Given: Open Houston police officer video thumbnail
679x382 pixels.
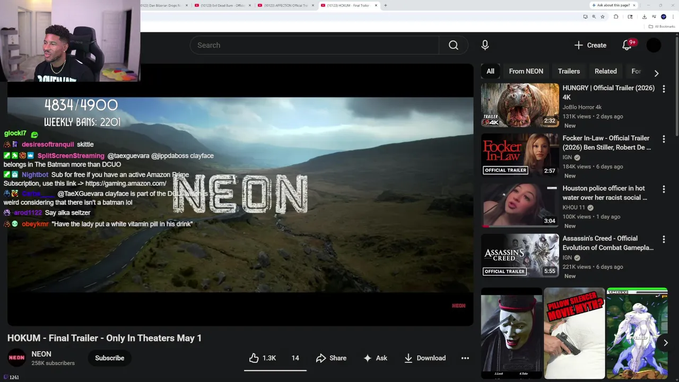Looking at the screenshot, I should (520, 205).
